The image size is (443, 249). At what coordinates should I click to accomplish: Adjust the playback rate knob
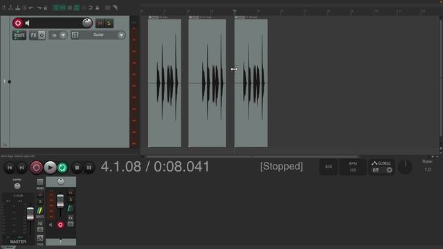pyautogui.click(x=405, y=167)
